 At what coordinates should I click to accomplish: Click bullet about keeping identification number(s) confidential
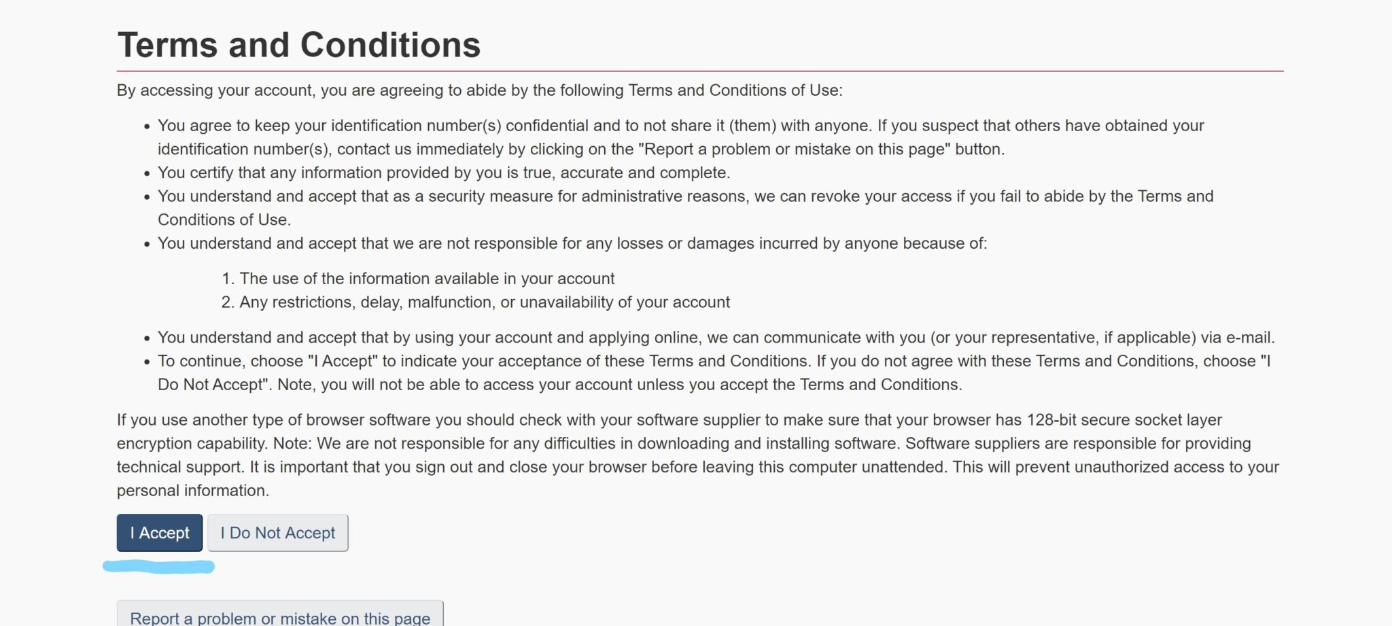680,137
